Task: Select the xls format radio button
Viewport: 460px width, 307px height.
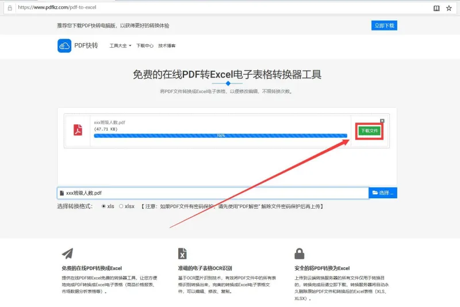Action: [x=103, y=206]
